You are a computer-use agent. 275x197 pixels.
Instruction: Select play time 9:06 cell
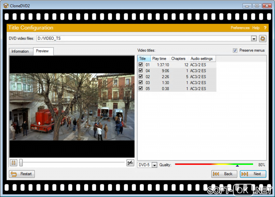coord(165,71)
